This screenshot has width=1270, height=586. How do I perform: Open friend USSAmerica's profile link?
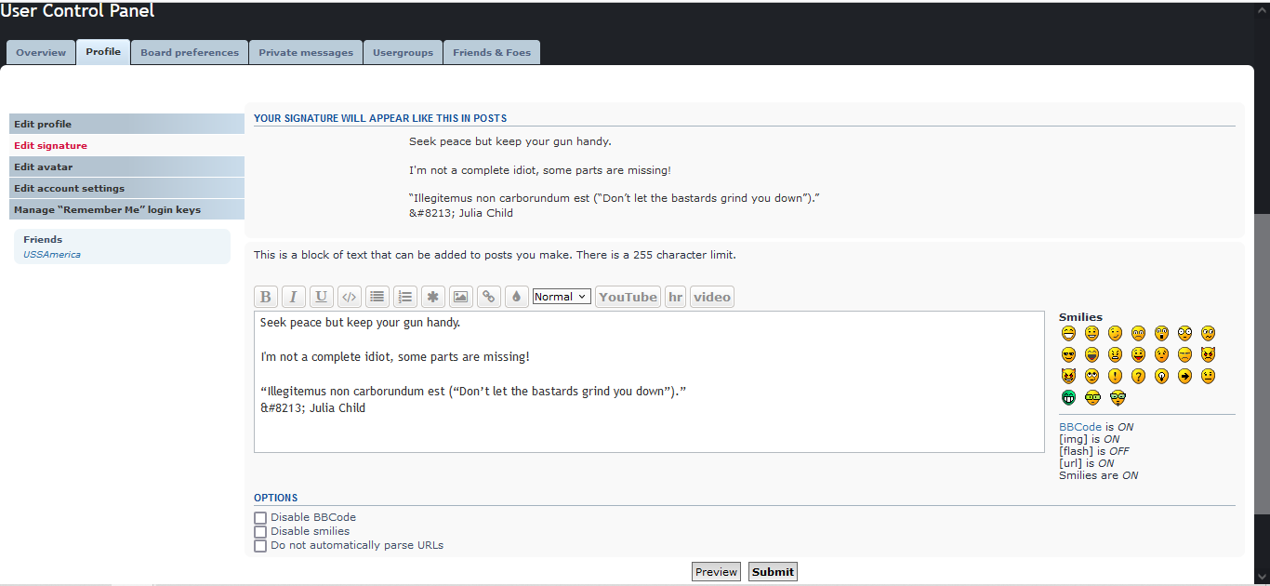(52, 254)
